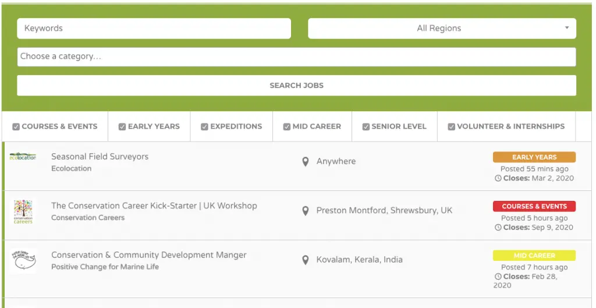Click the Posted 7 hours ago text
Viewport: 596px width, 308px height.
(534, 267)
